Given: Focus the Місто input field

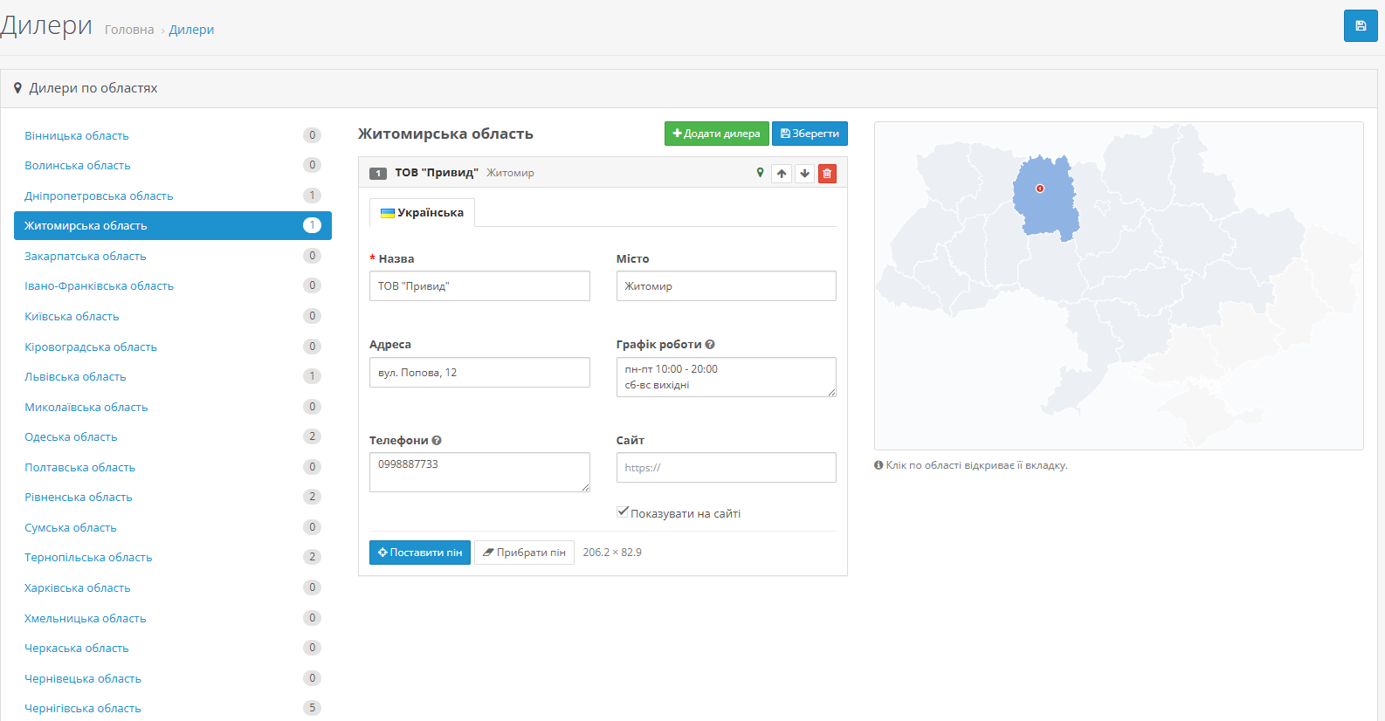Looking at the screenshot, I should (727, 286).
